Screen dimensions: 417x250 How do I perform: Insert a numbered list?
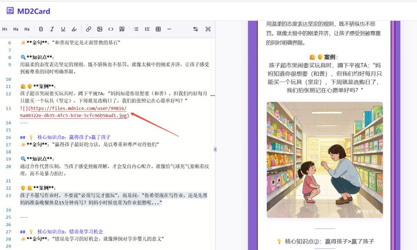[147, 29]
